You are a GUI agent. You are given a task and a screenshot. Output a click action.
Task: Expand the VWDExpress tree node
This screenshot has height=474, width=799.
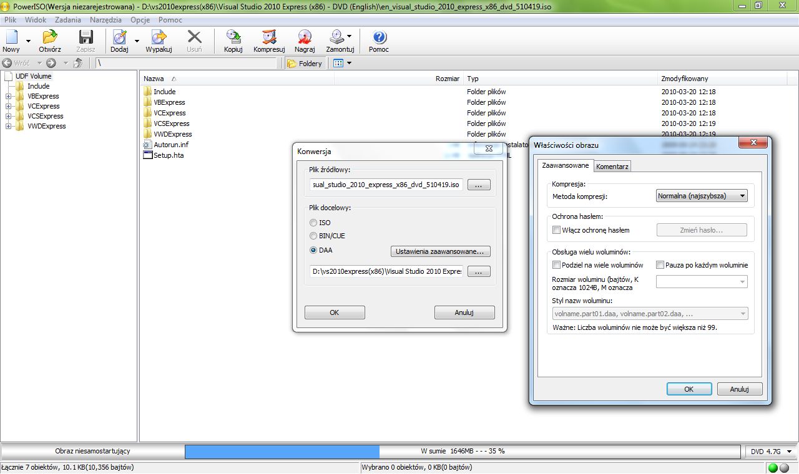[9, 126]
